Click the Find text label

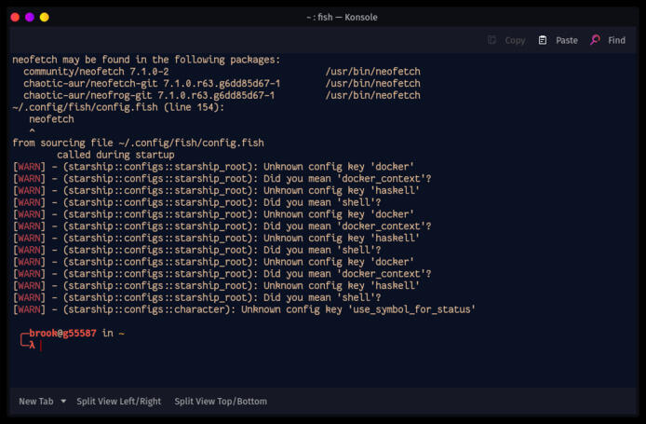[x=616, y=40]
